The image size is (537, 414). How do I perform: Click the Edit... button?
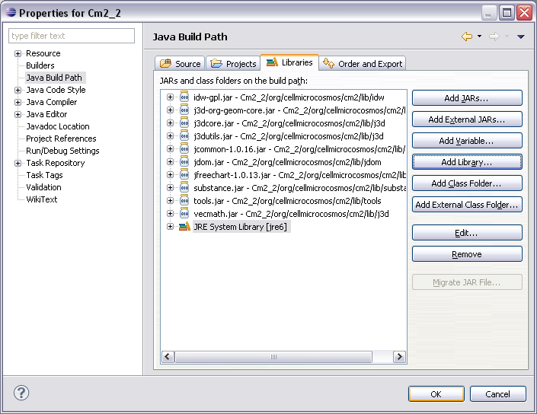(467, 233)
